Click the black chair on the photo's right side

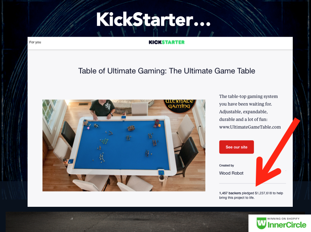(x=187, y=156)
